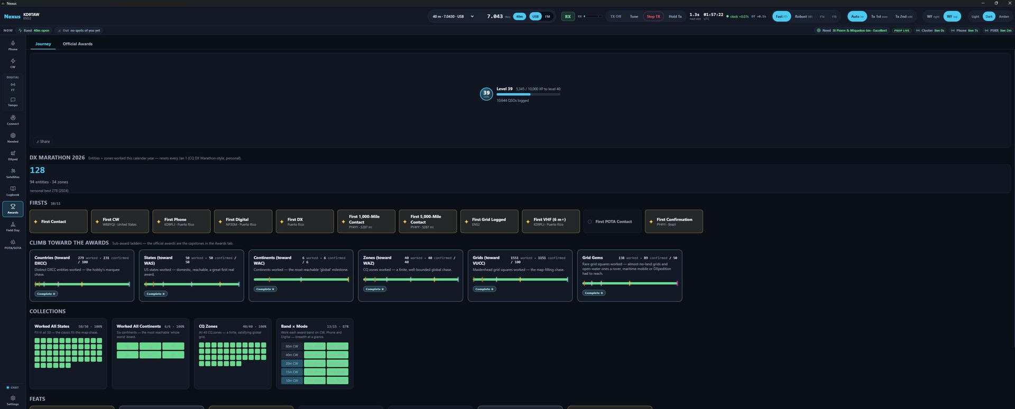Select the FT8 mode option

pos(834,16)
